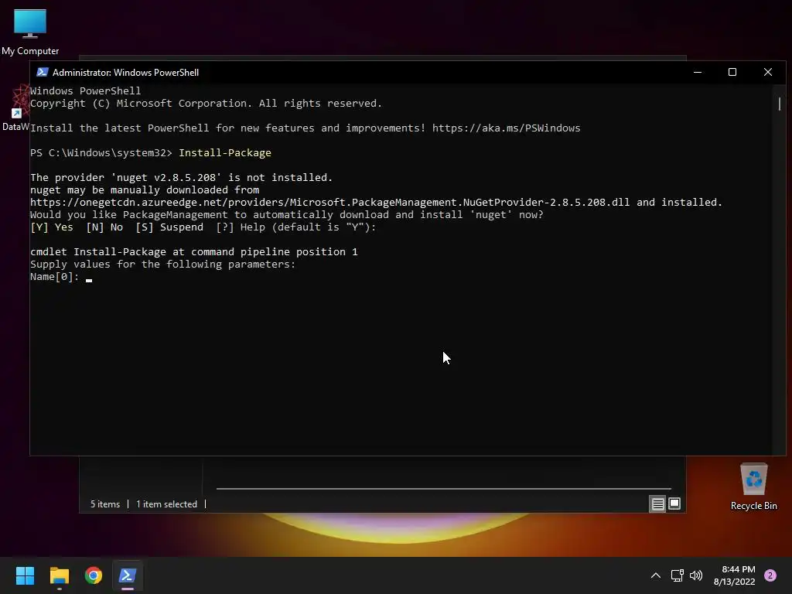Maximize the PowerShell window

(x=732, y=72)
